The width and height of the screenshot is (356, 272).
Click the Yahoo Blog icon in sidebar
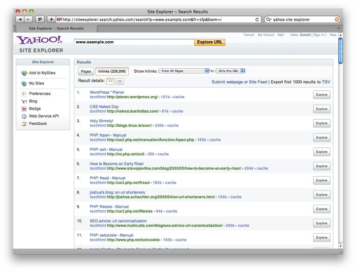coord(24,101)
